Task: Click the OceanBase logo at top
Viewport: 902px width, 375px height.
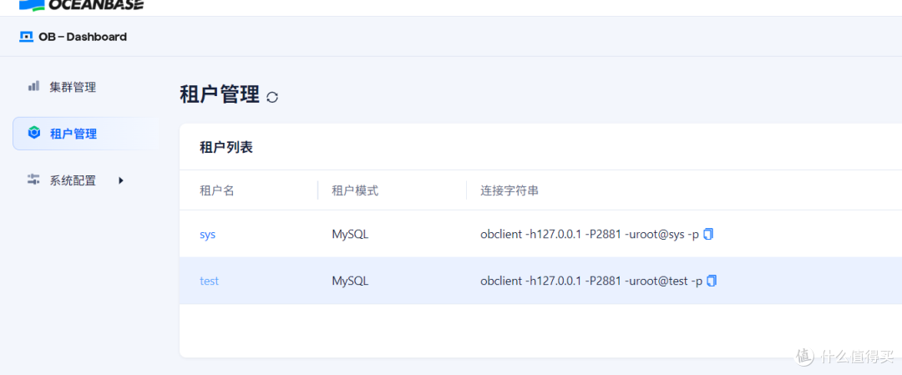Action: pyautogui.click(x=81, y=6)
